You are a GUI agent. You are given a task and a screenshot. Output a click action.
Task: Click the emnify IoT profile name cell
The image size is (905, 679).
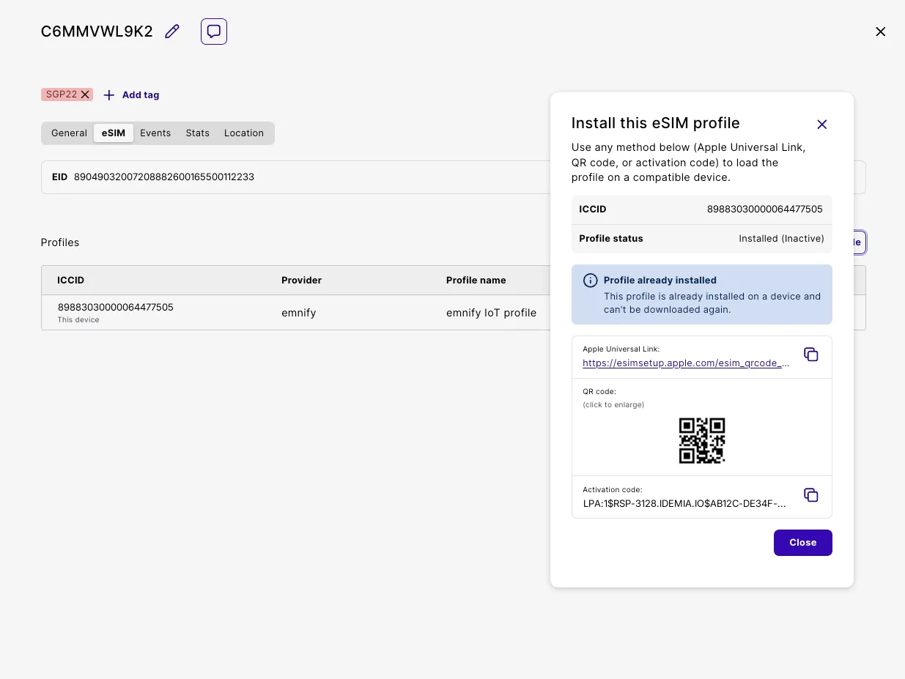(492, 313)
